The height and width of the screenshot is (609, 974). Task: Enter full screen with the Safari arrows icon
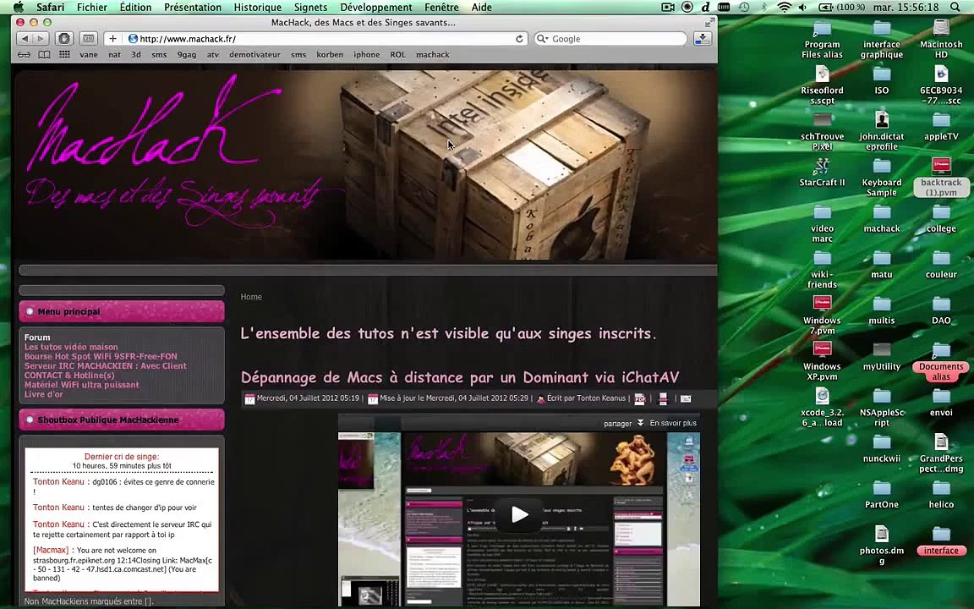click(709, 22)
